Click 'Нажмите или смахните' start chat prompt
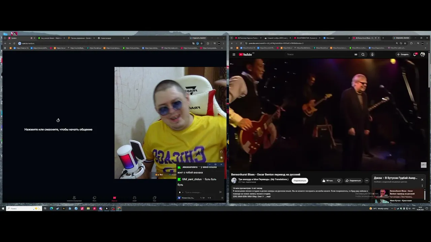This screenshot has height=242, width=431. [x=58, y=129]
